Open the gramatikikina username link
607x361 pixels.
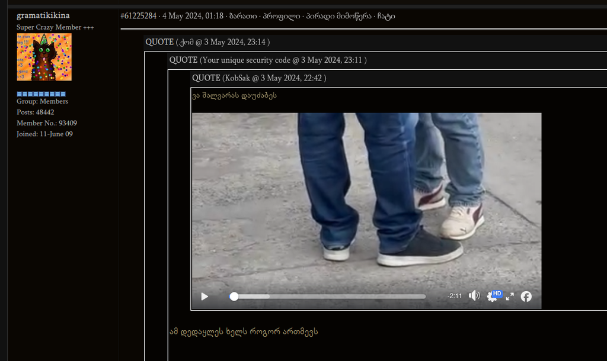coord(43,15)
